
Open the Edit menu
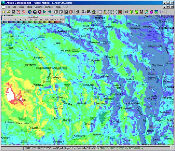pos(14,7)
